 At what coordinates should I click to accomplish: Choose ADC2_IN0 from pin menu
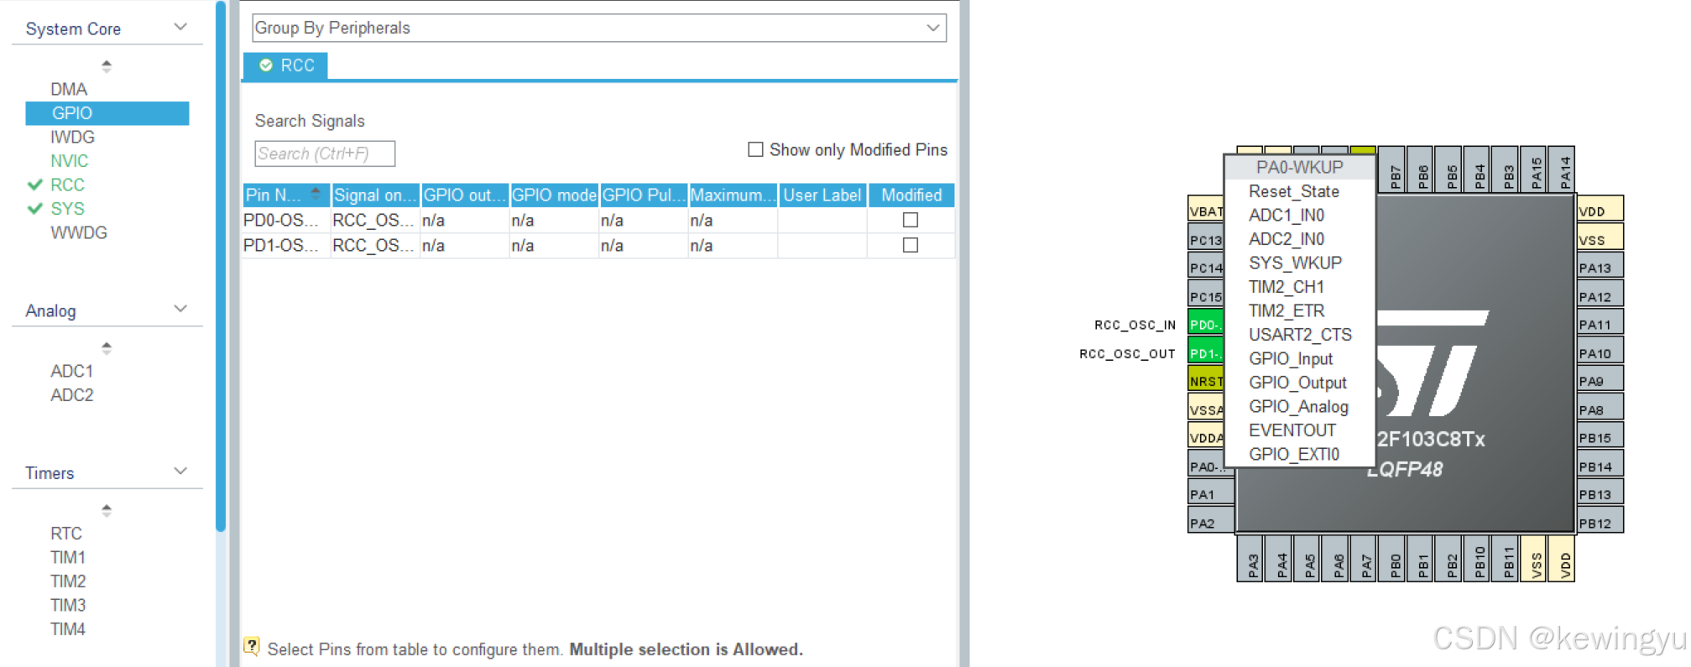1286,239
